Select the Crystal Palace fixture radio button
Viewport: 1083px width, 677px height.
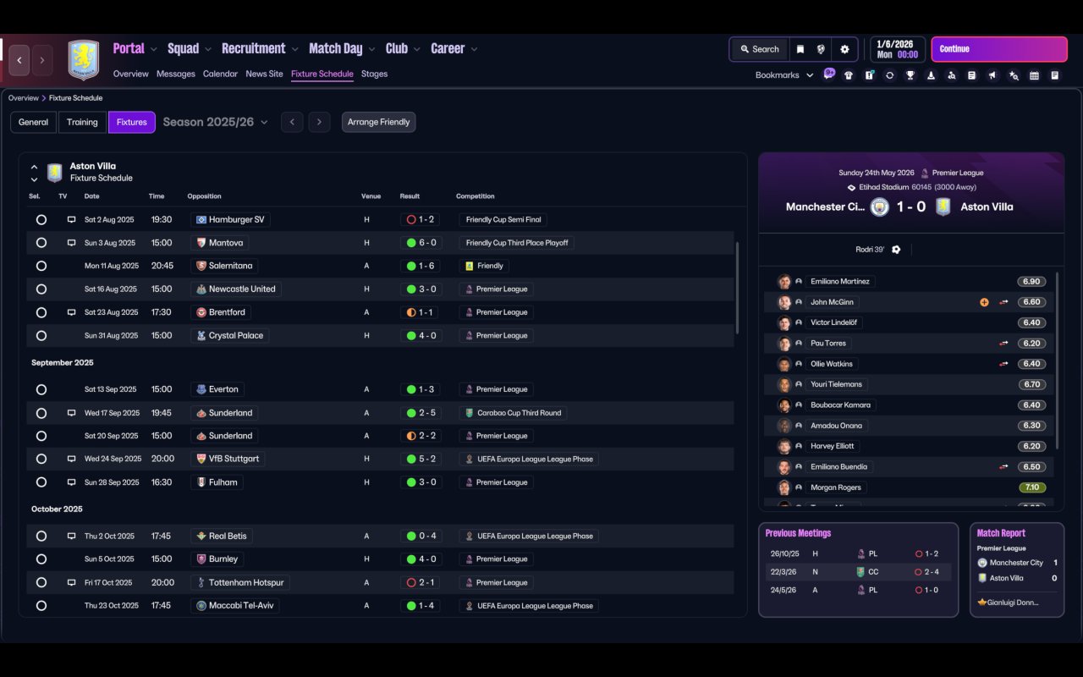point(41,336)
